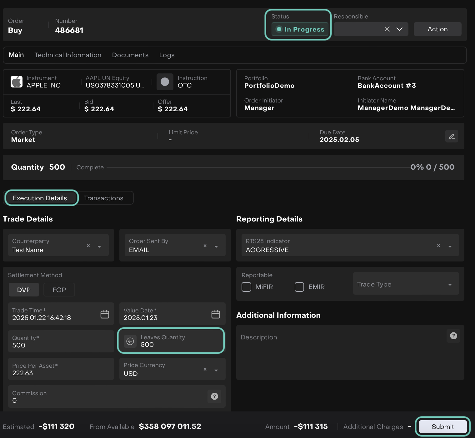Clear the Counterparty TestName selection
This screenshot has width=475, height=438.
88,246
